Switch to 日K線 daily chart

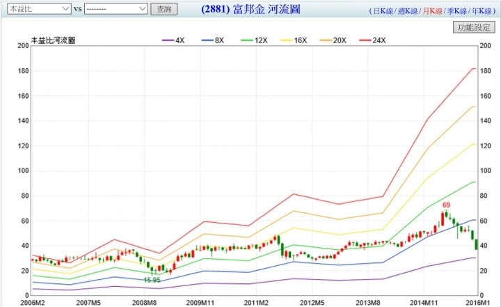[x=383, y=11]
